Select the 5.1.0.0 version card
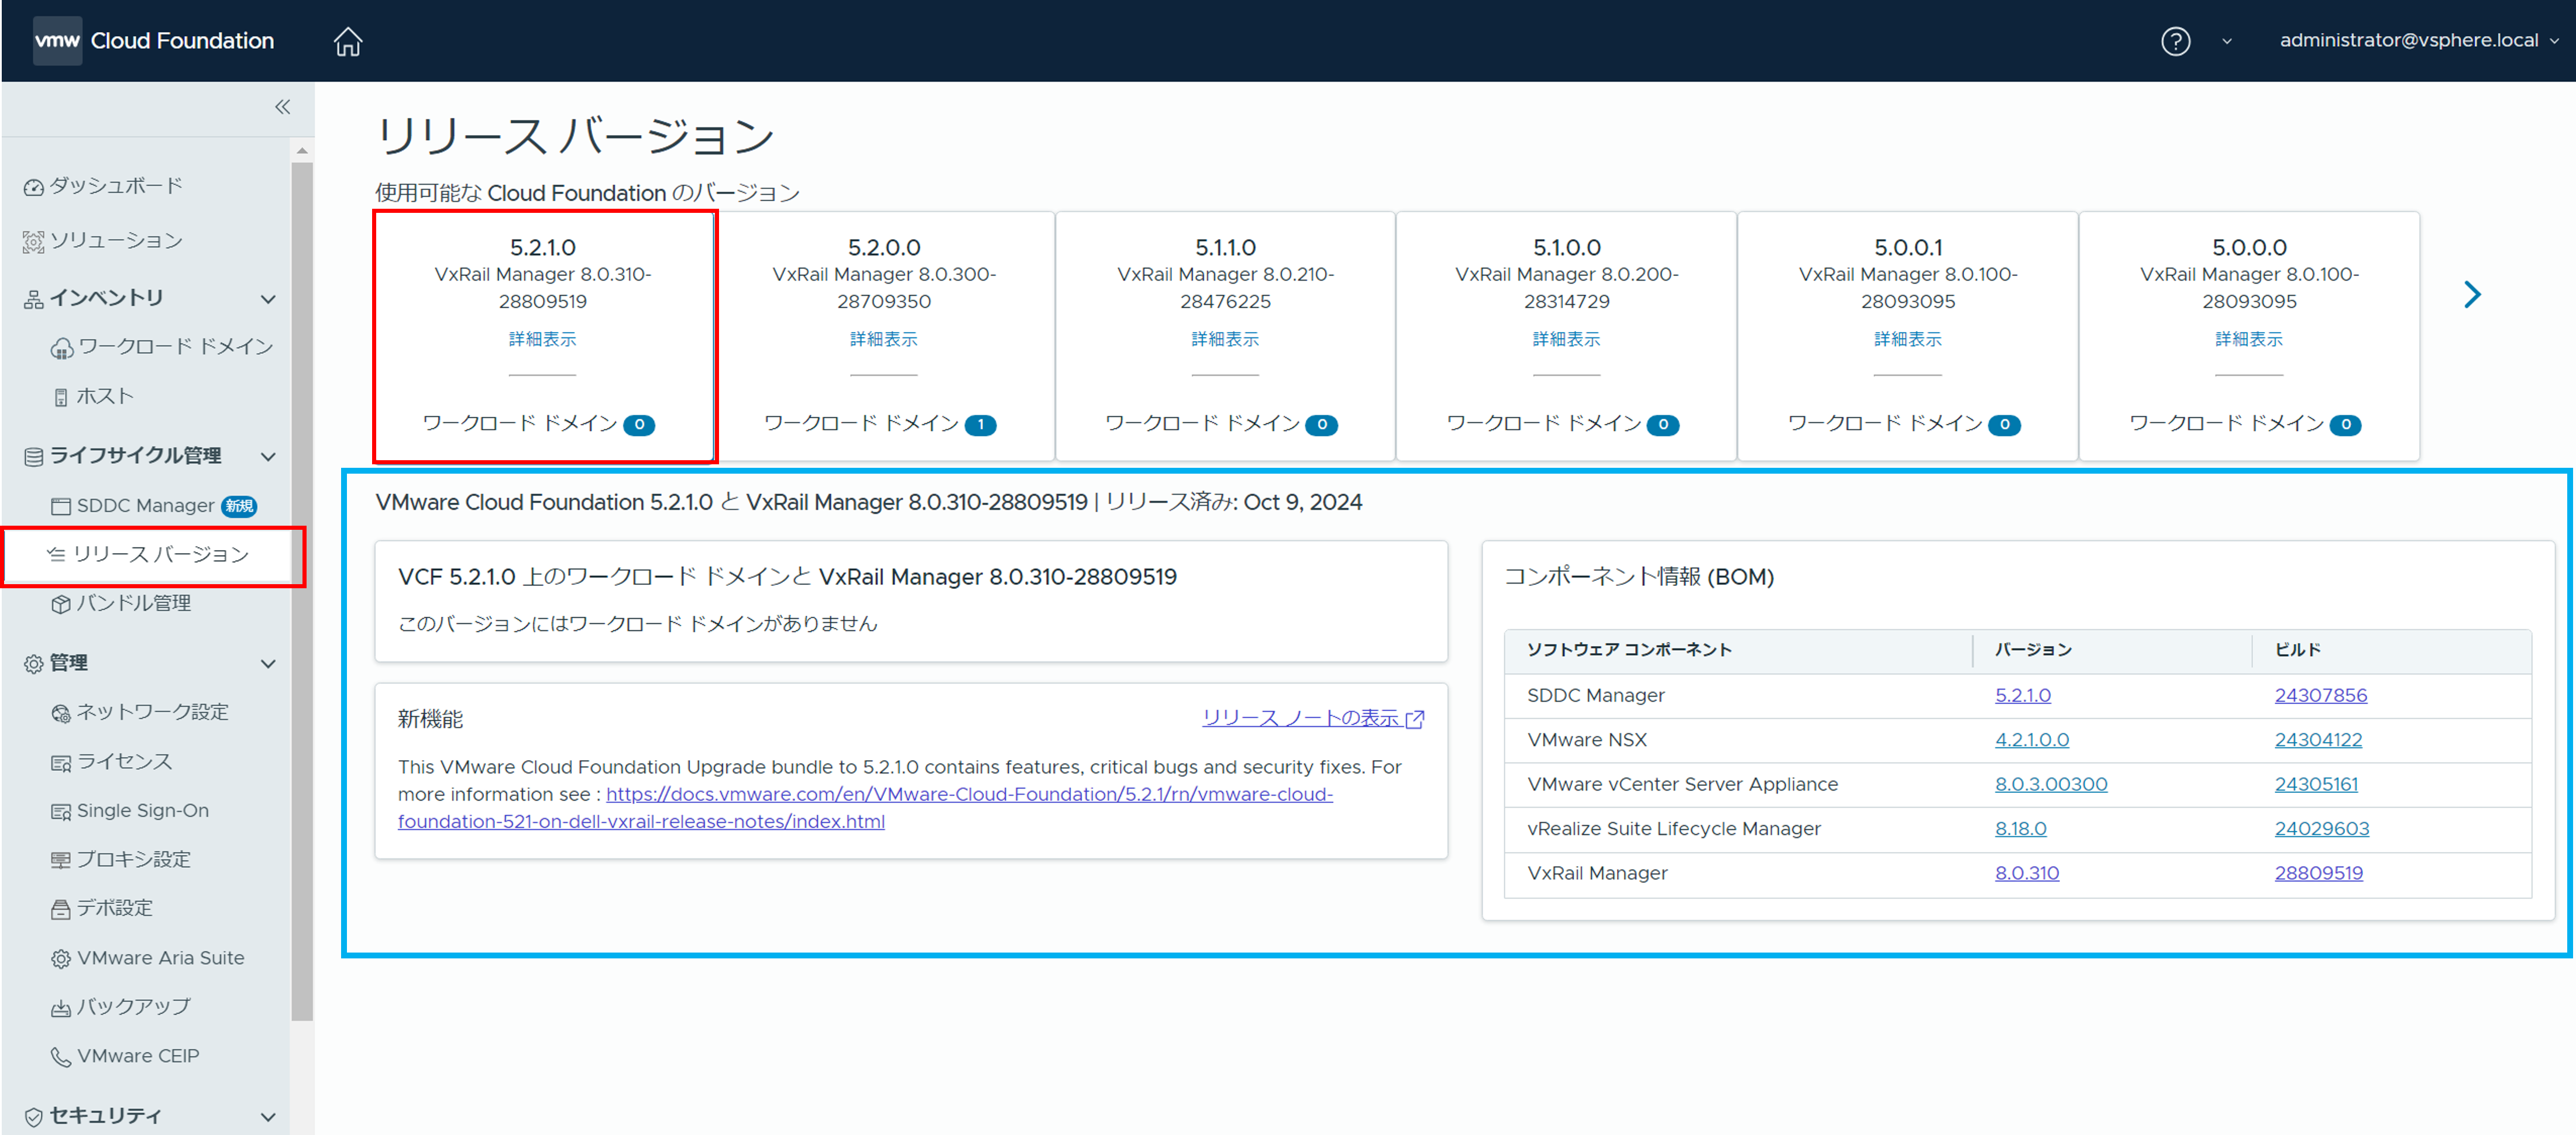The height and width of the screenshot is (1135, 2576). (x=1566, y=337)
